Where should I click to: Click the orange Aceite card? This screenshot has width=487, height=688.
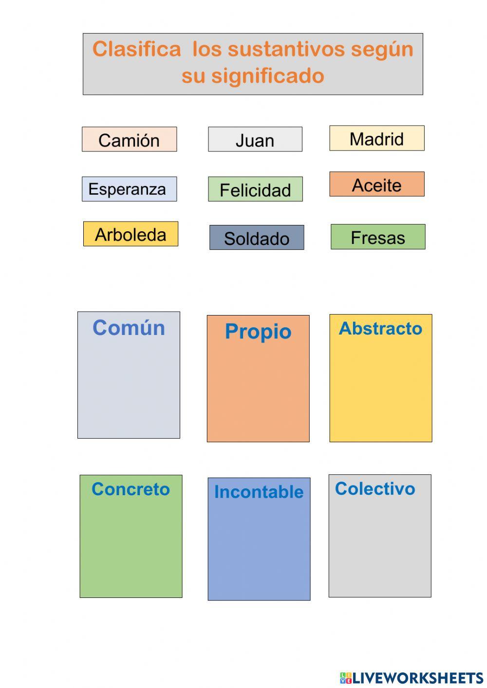pos(377,185)
